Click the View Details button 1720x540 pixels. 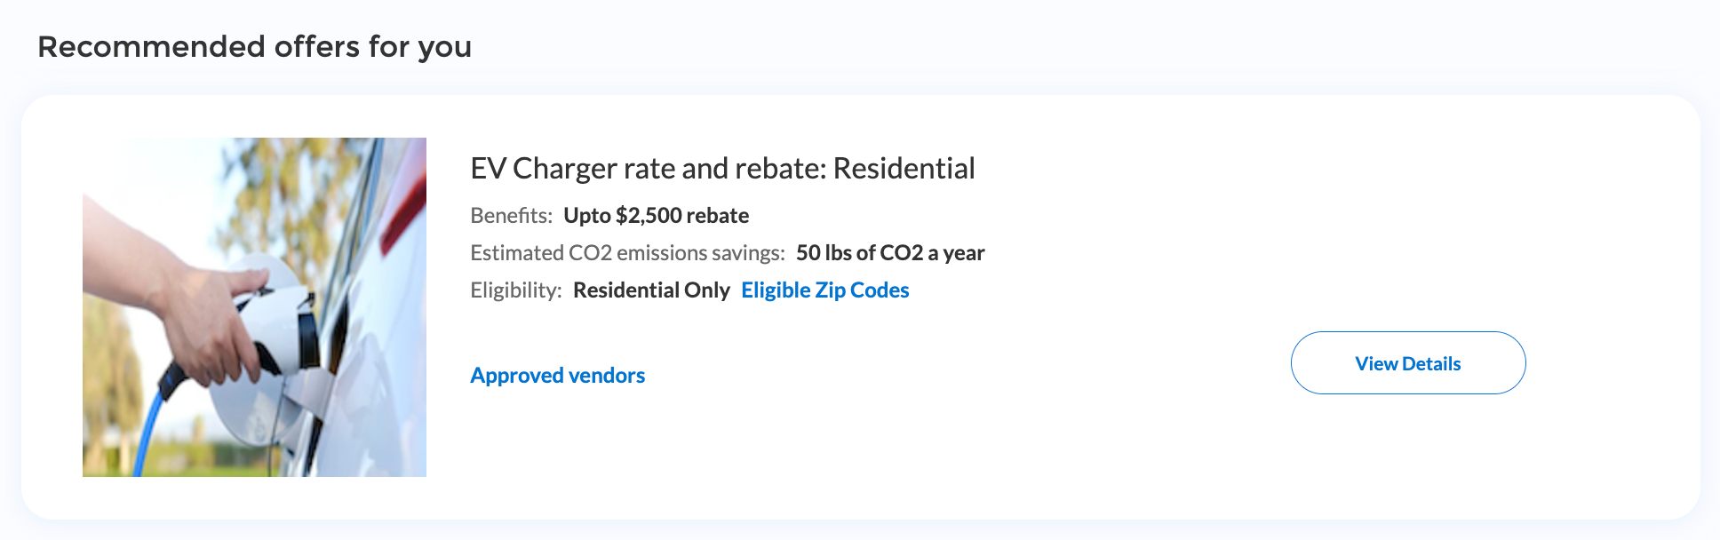coord(1407,363)
